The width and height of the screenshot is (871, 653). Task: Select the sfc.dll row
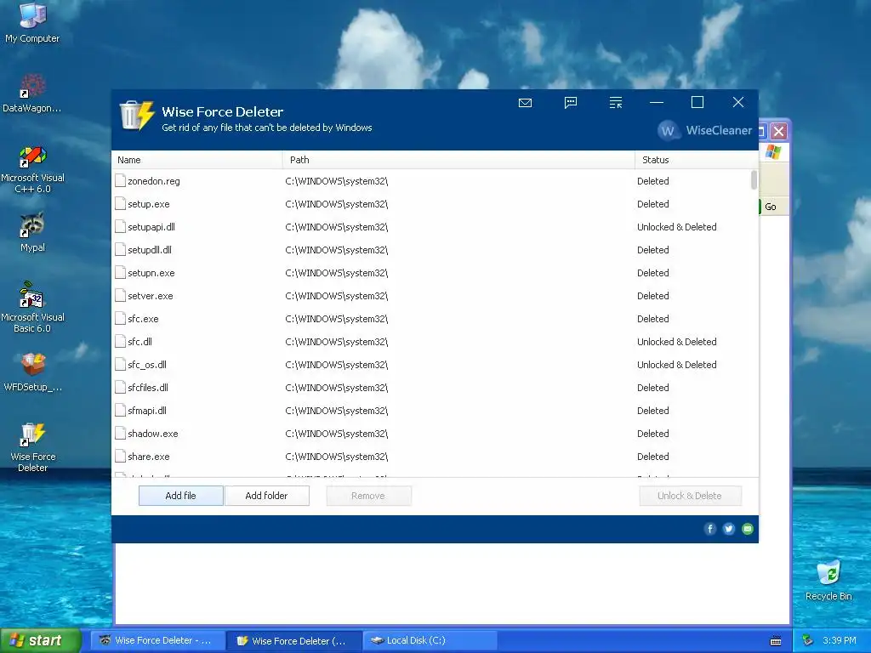pyautogui.click(x=431, y=342)
